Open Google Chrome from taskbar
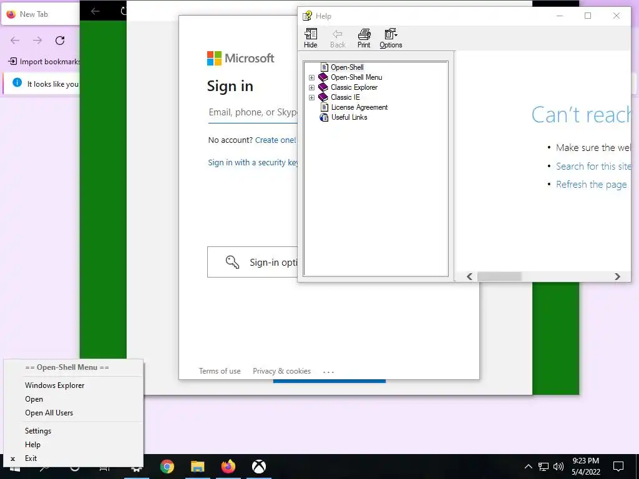Screen dimensions: 639x479 click(x=167, y=467)
